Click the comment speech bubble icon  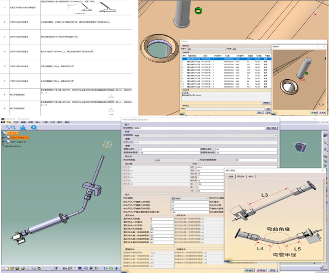click(70, 268)
